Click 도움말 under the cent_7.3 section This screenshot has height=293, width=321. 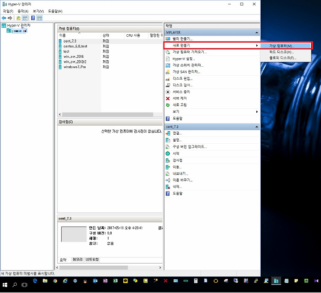pos(178,193)
